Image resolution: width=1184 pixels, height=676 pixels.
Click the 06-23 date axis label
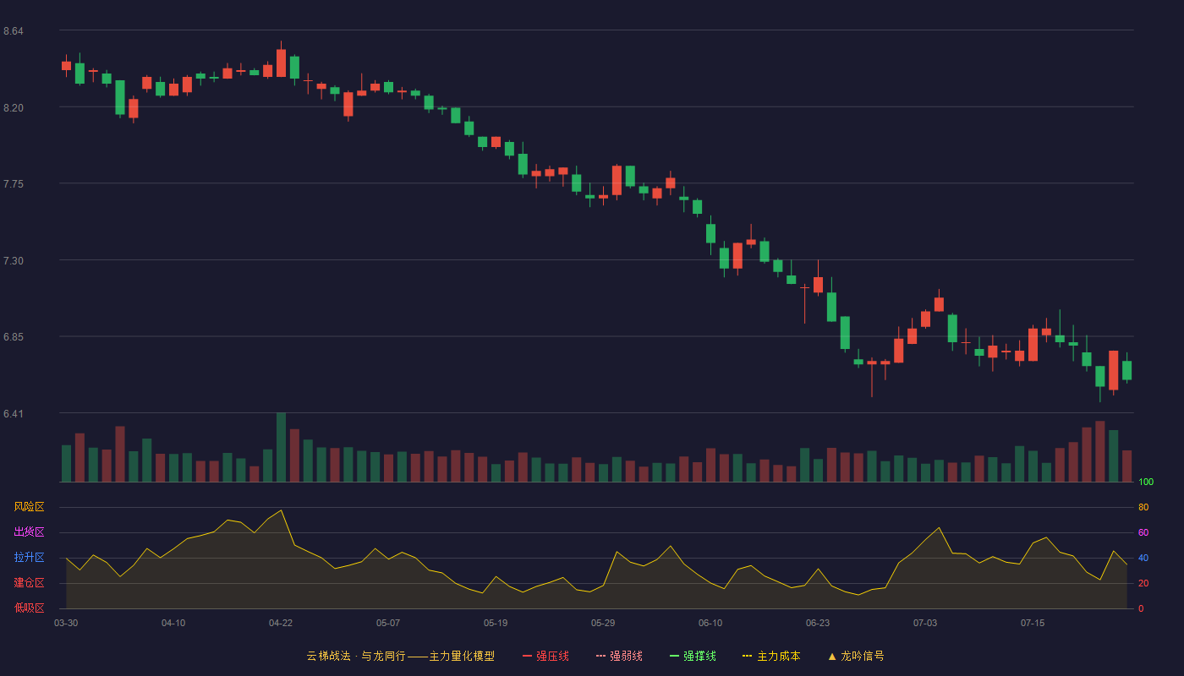pos(818,623)
